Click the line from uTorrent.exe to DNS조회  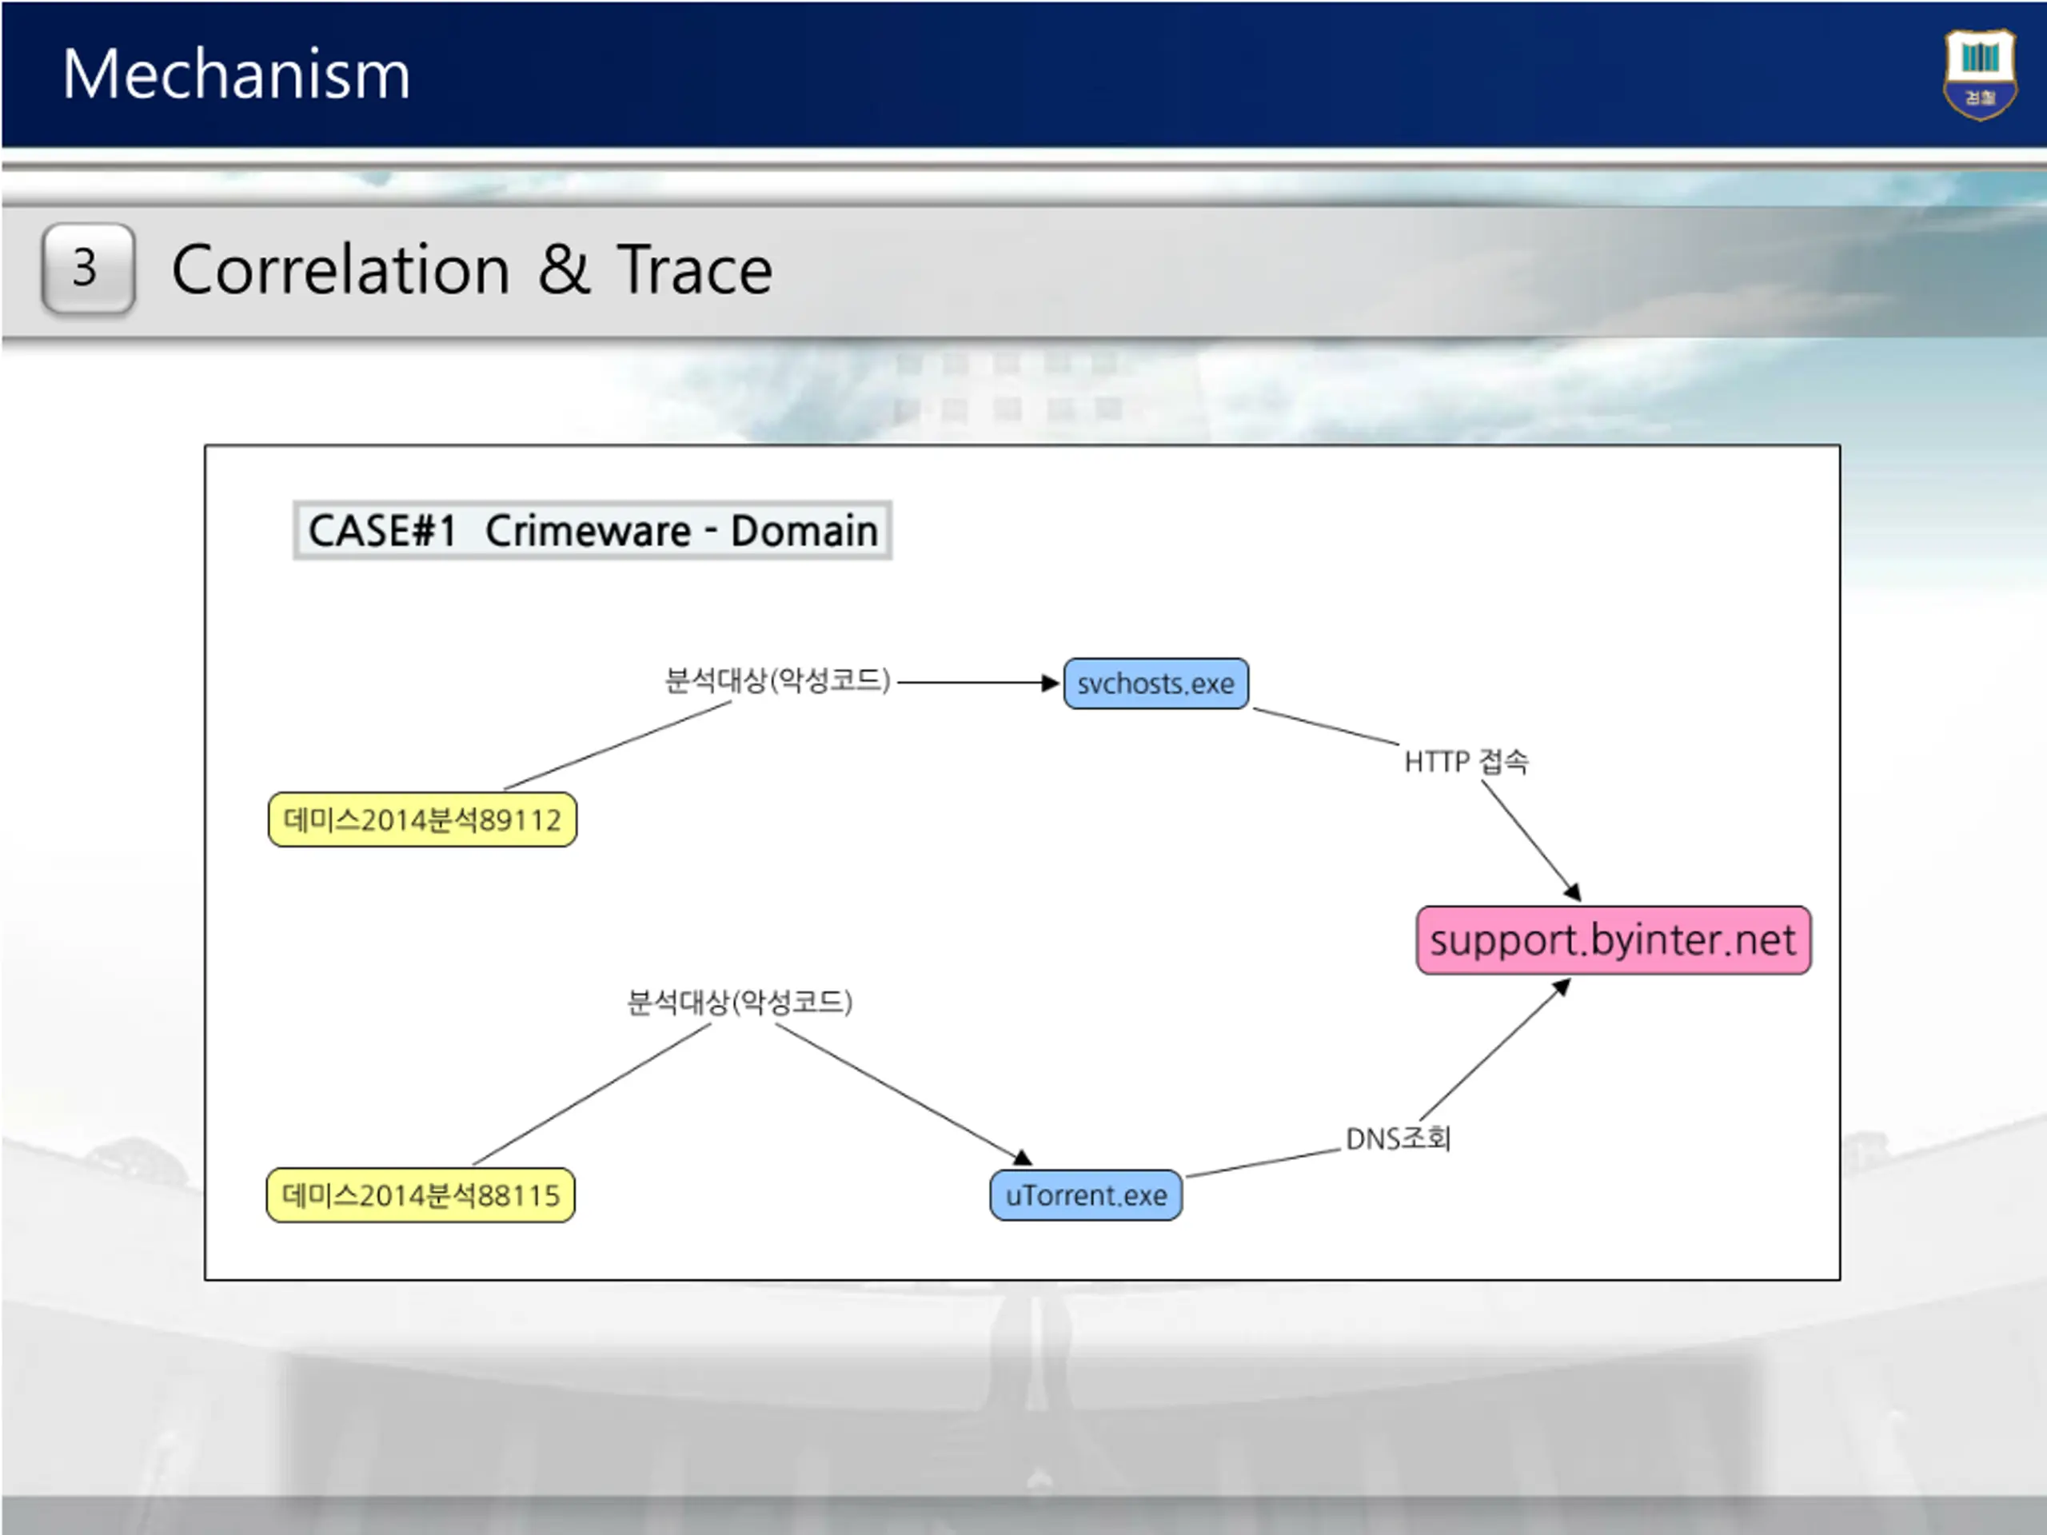point(1263,1163)
